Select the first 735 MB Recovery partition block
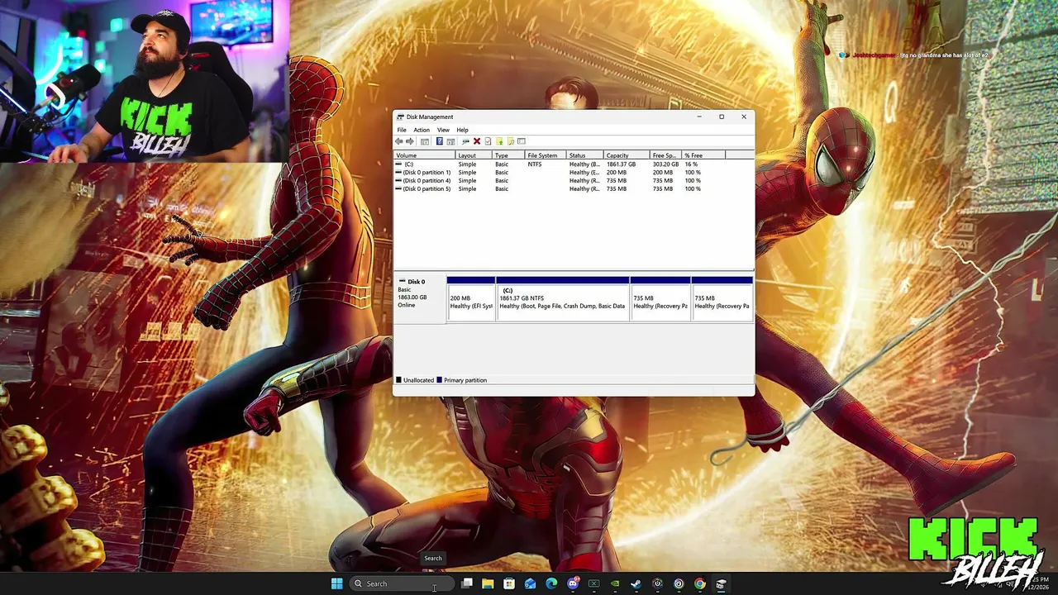This screenshot has width=1058, height=595. pyautogui.click(x=660, y=299)
